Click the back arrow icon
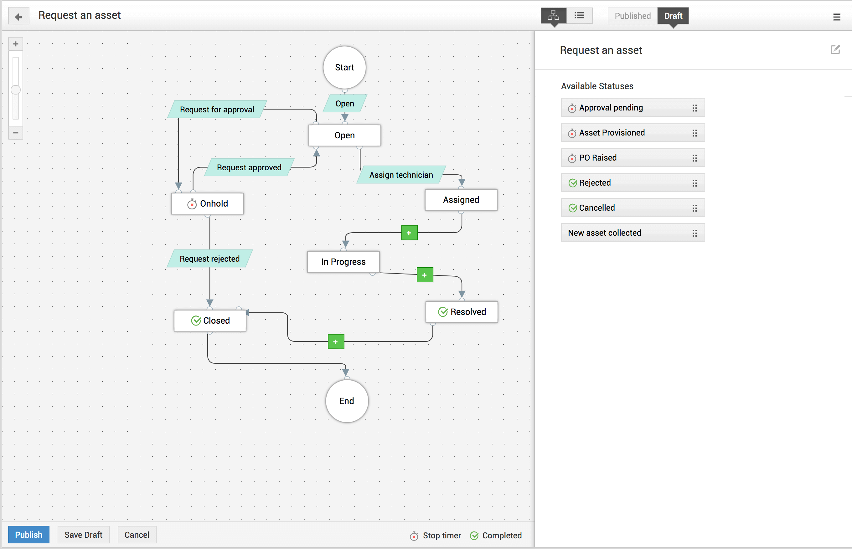 pos(18,16)
